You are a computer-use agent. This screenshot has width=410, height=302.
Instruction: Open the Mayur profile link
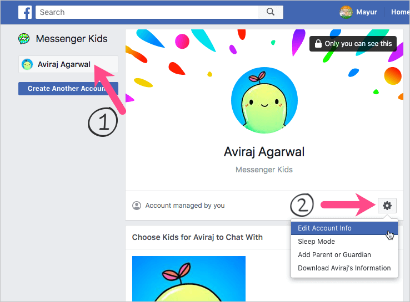pyautogui.click(x=366, y=12)
